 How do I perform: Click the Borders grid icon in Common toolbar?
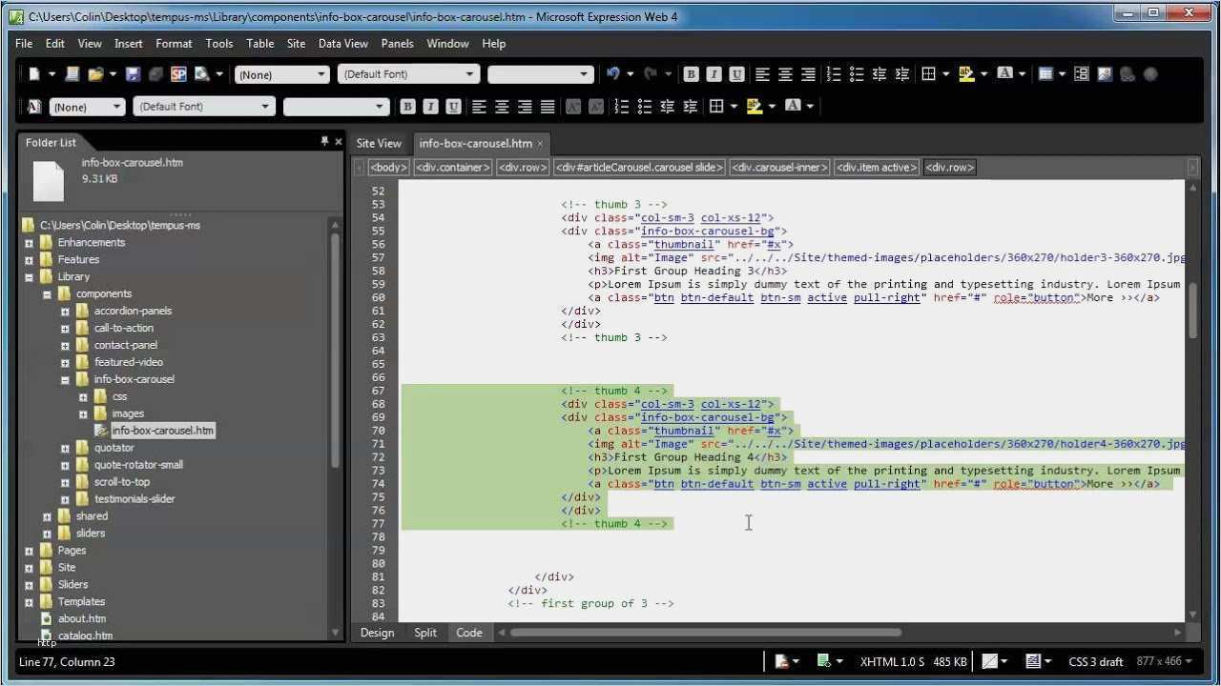[x=928, y=74]
